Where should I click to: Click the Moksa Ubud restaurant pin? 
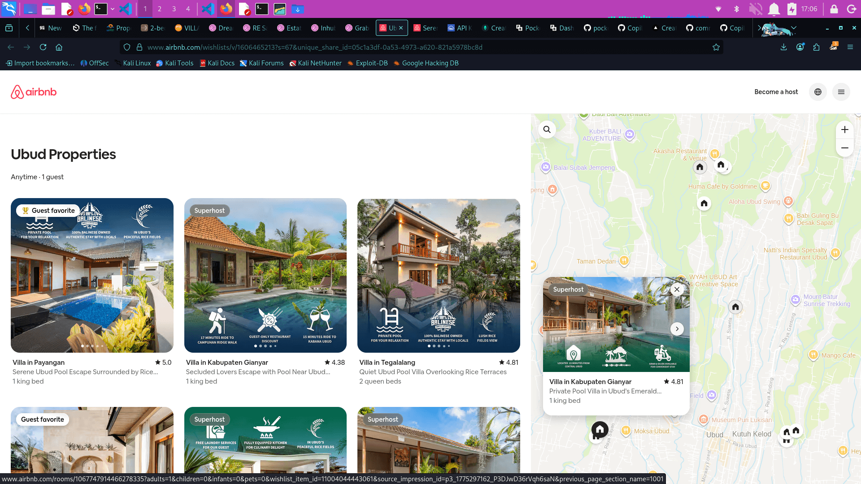pos(626,430)
